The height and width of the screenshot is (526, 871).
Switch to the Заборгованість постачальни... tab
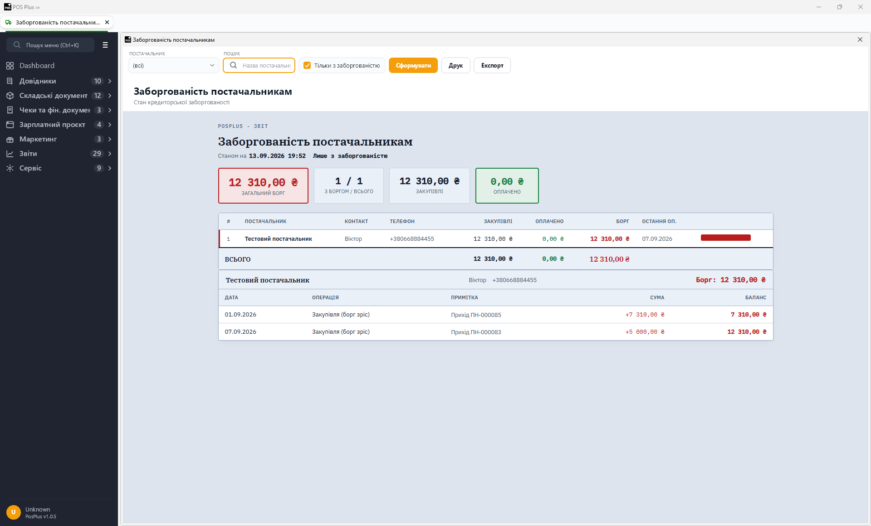click(x=57, y=22)
